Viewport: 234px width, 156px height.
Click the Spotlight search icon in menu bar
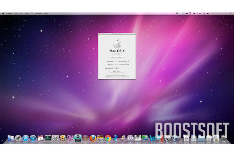tap(230, 13)
